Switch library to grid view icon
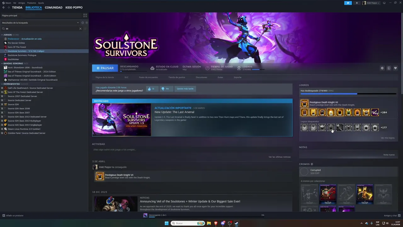 click(85, 15)
